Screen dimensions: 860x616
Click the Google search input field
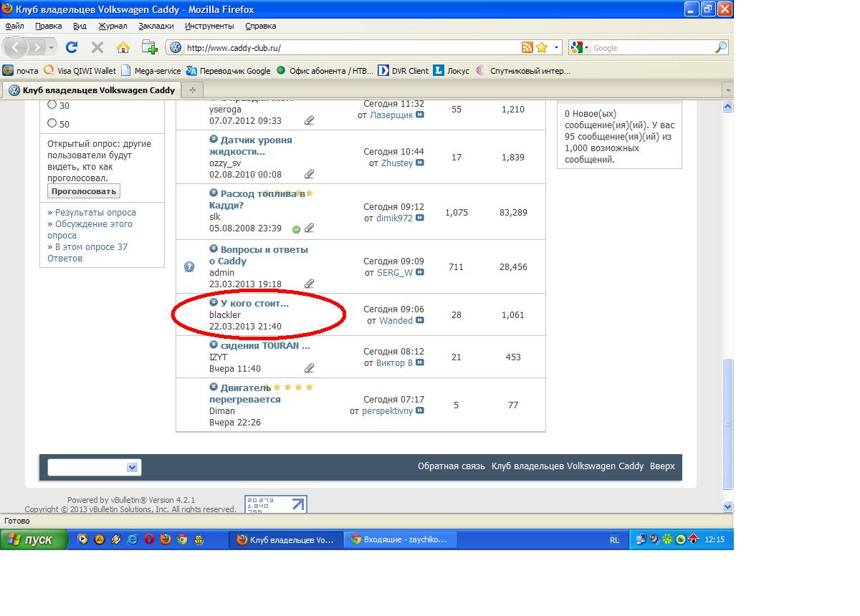tap(652, 48)
